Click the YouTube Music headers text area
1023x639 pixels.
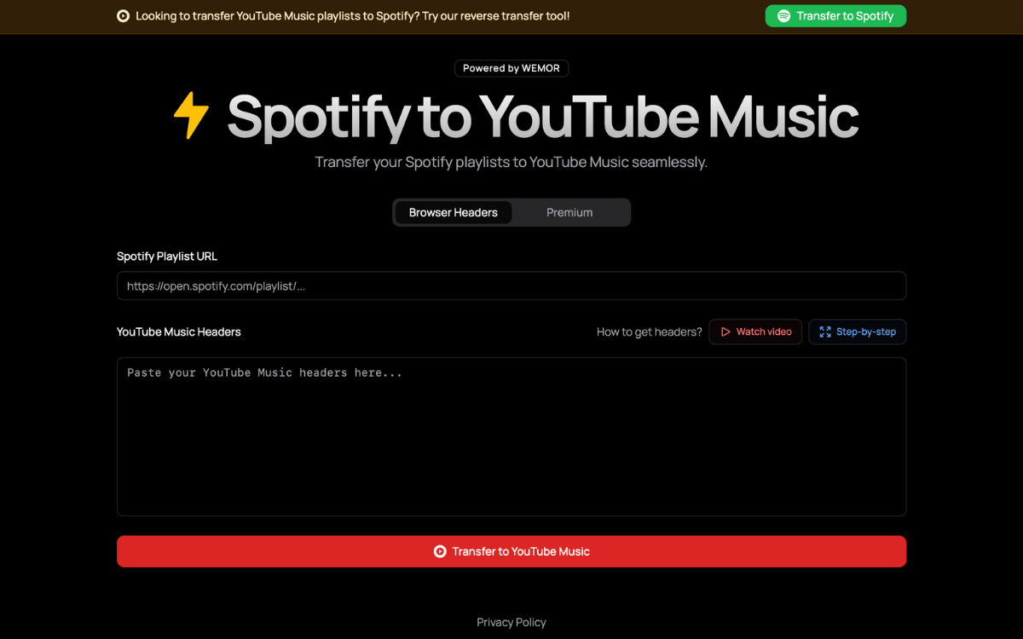[511, 437]
